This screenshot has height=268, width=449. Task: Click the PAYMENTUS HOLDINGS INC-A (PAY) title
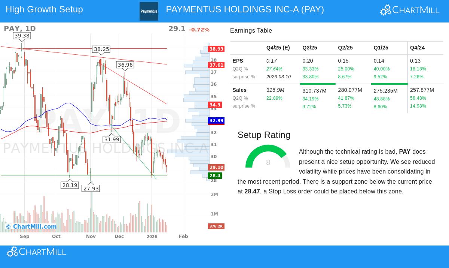pyautogui.click(x=245, y=9)
